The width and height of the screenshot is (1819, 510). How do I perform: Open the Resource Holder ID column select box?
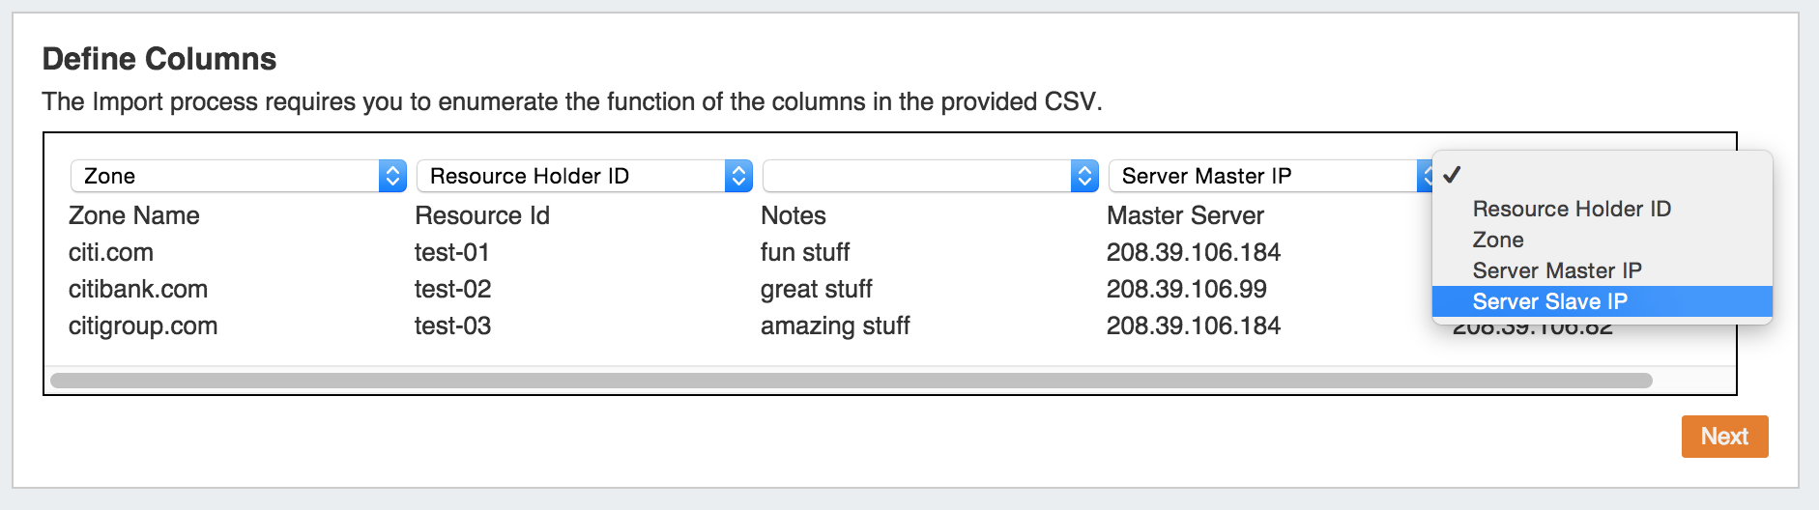pos(570,176)
